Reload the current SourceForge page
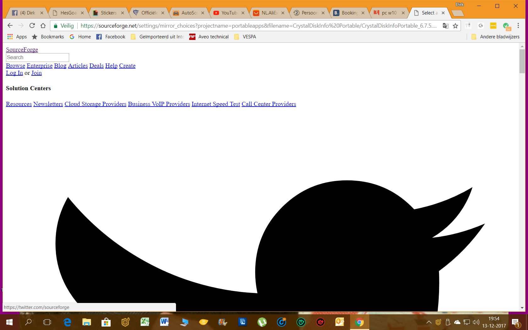This screenshot has width=528, height=330. [32, 25]
